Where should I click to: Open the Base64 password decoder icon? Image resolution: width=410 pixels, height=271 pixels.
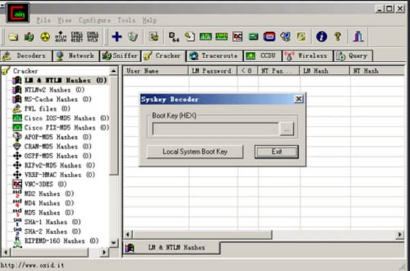pos(174,37)
